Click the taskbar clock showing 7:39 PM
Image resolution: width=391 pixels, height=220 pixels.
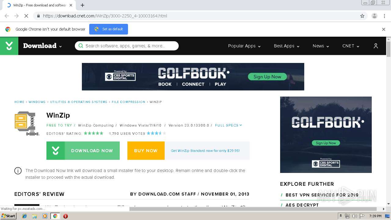(375, 216)
